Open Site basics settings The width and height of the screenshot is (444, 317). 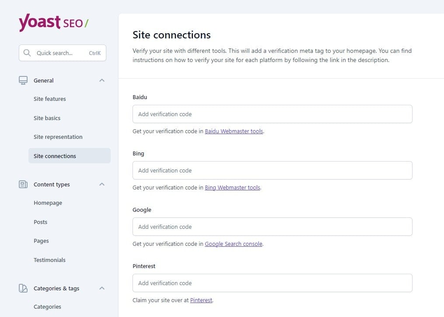(47, 118)
